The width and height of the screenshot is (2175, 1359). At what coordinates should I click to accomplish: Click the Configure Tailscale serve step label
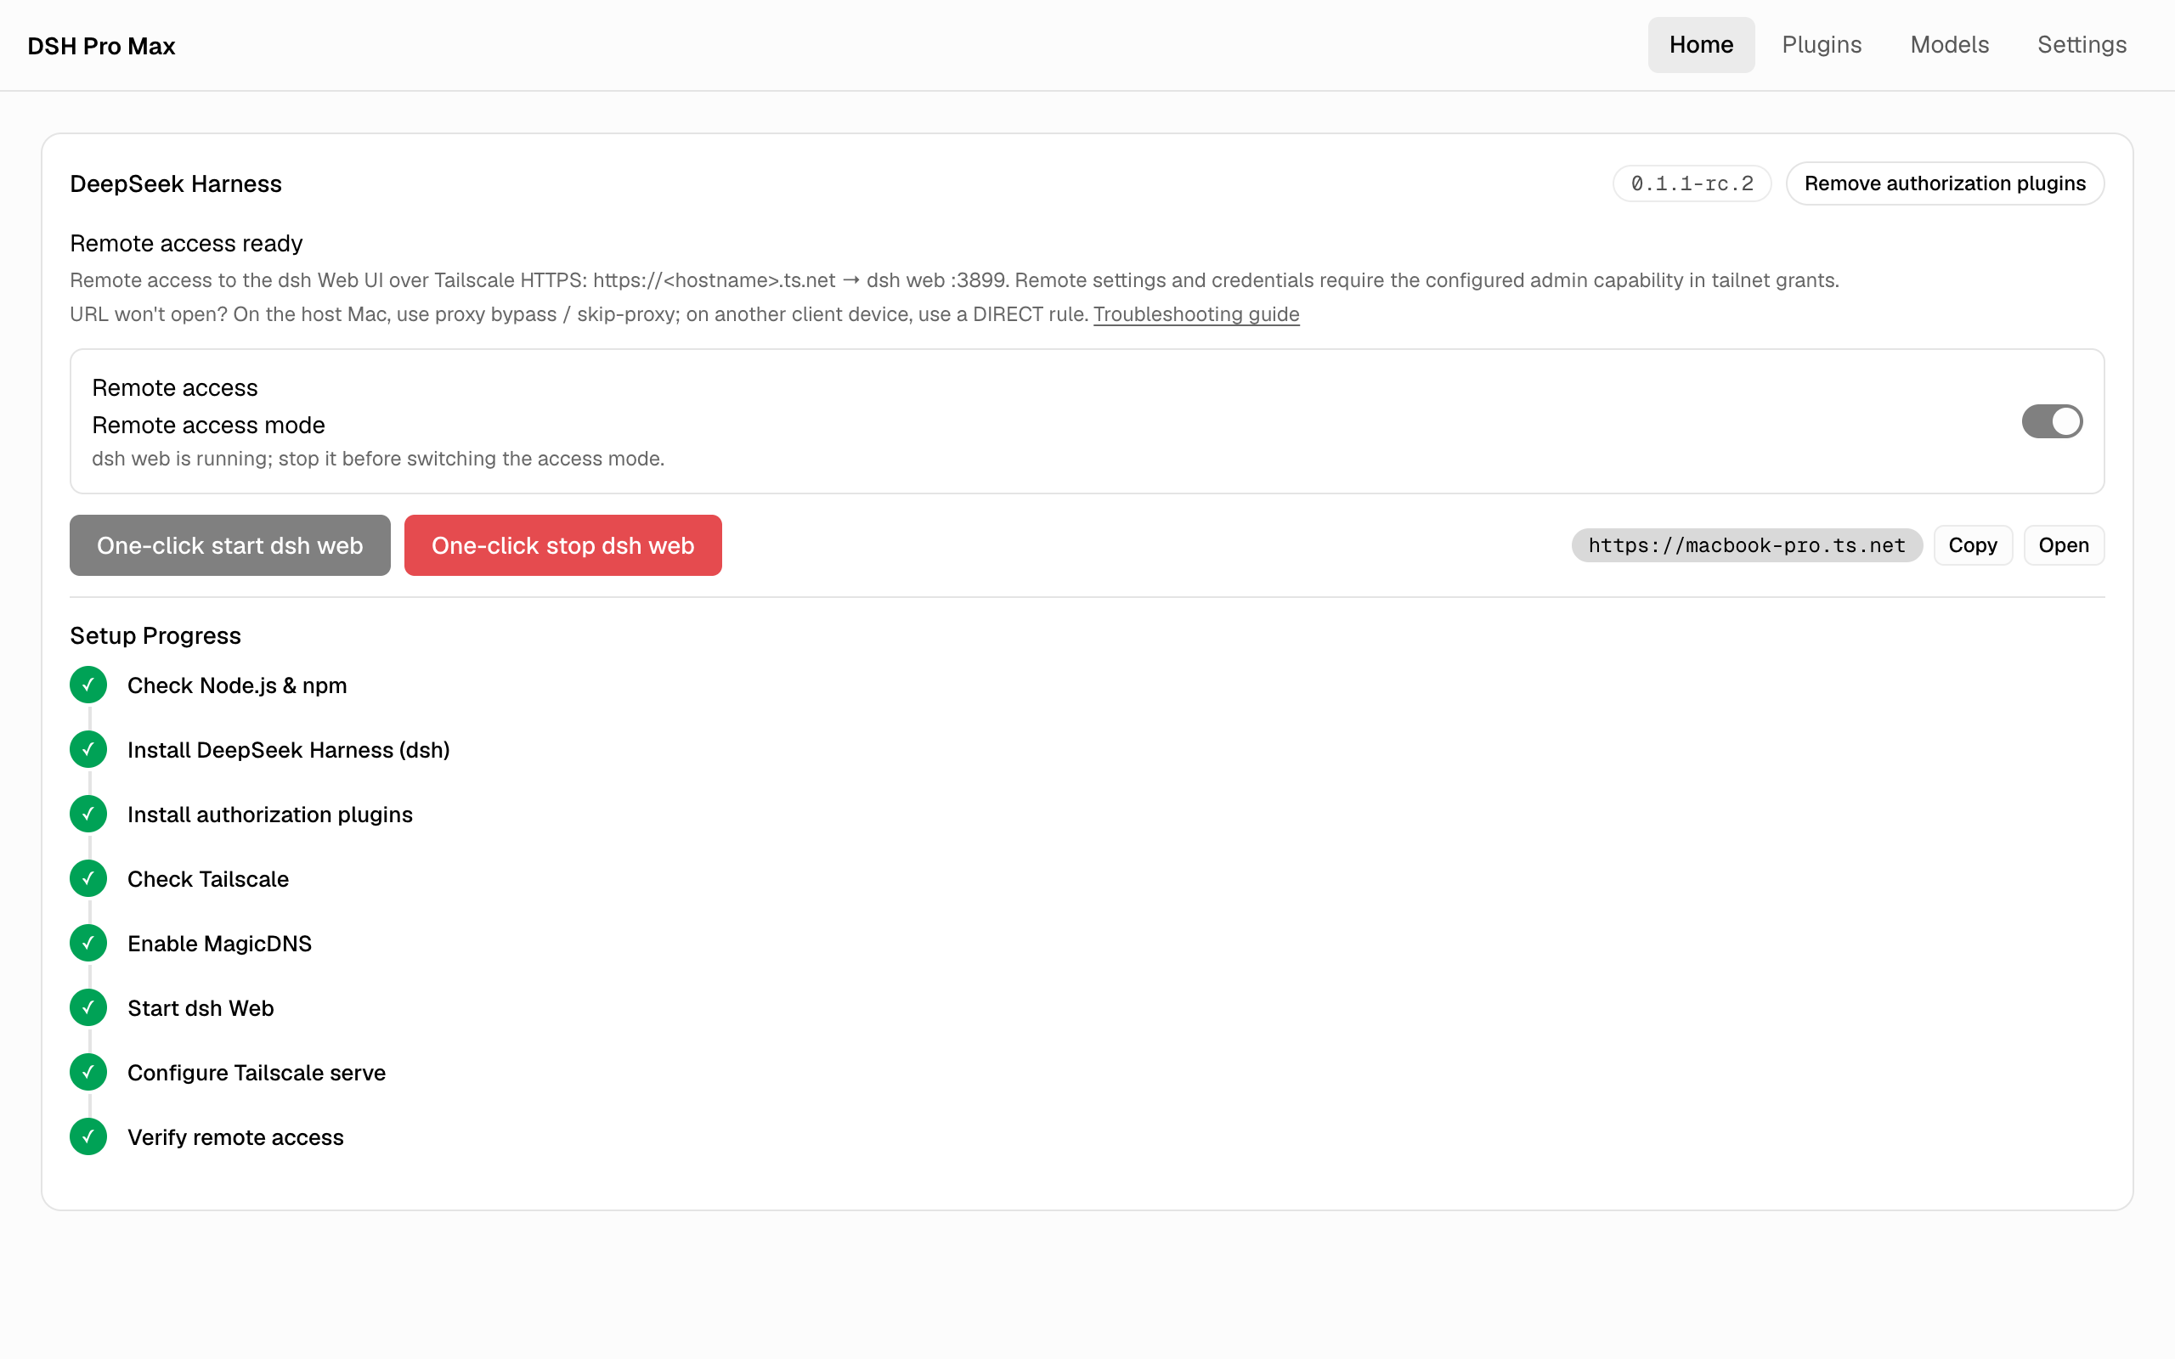[x=257, y=1073]
